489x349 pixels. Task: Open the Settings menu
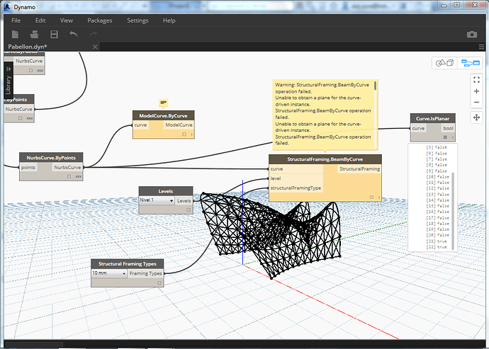137,21
